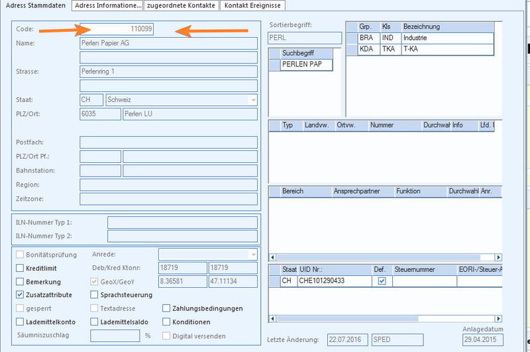The image size is (530, 352).
Task: Click the Nummer column header in phone table
Action: click(x=395, y=125)
